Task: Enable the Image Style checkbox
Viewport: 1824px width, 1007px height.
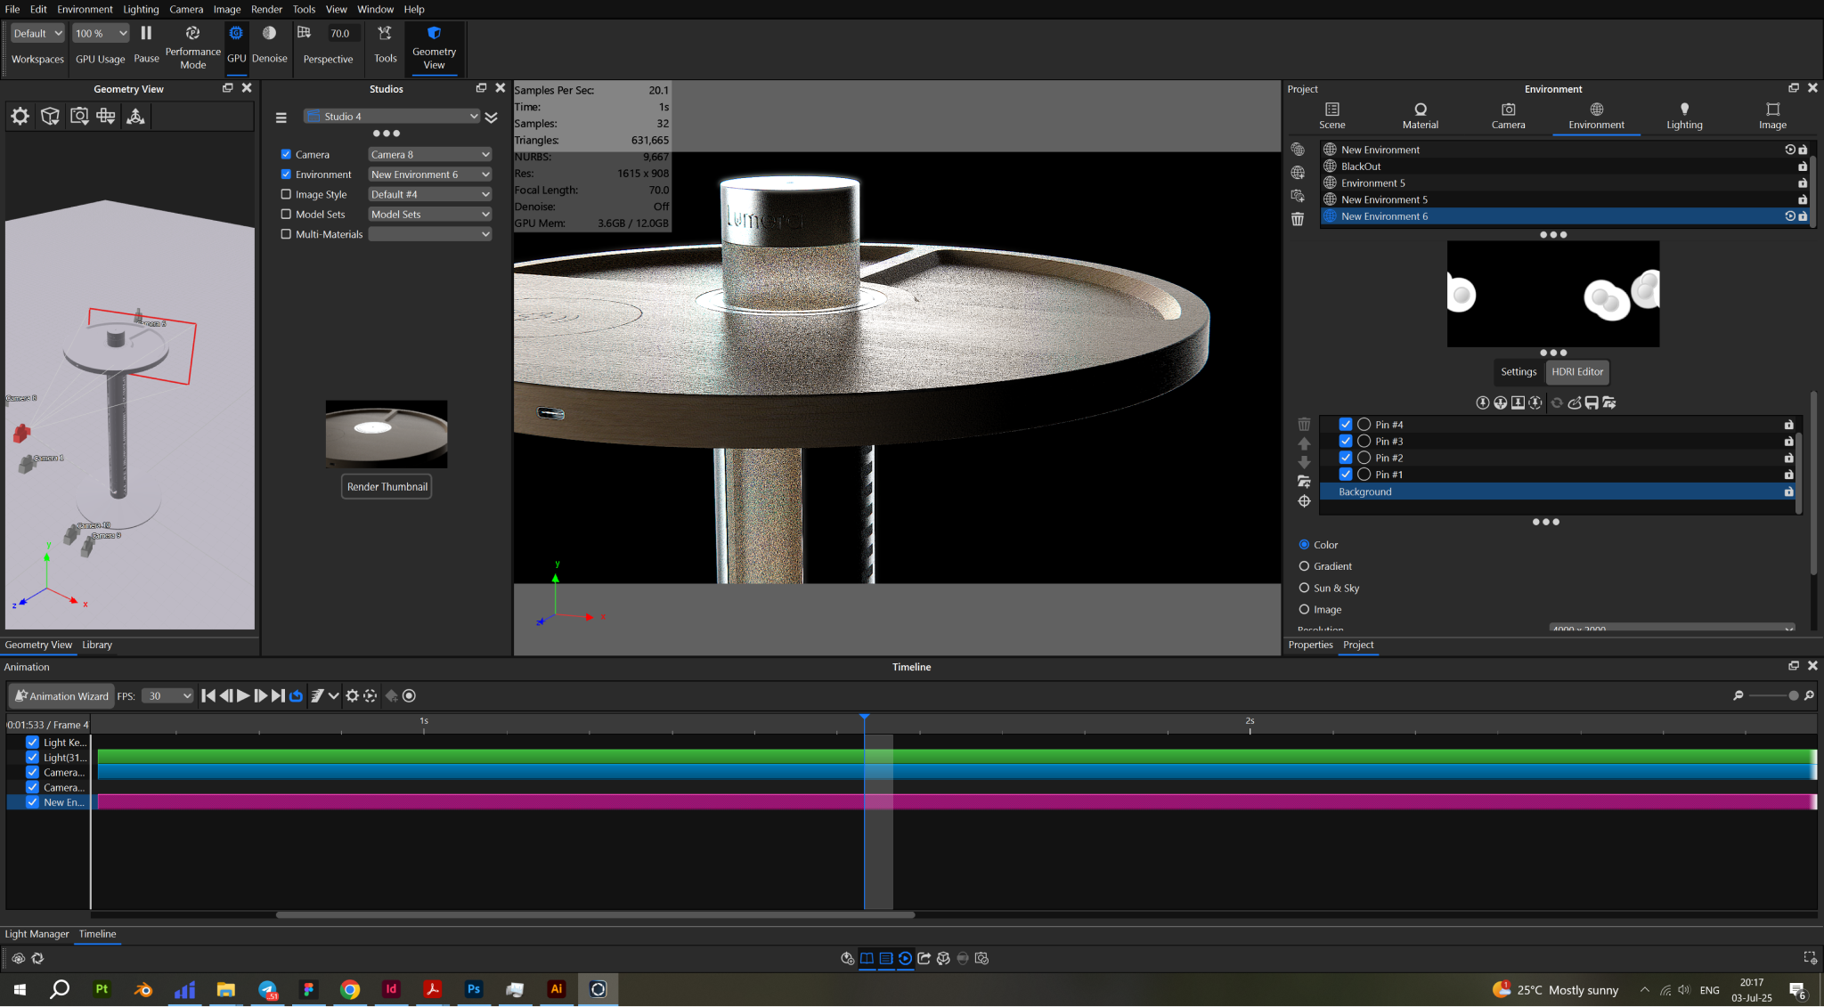Action: click(x=286, y=194)
